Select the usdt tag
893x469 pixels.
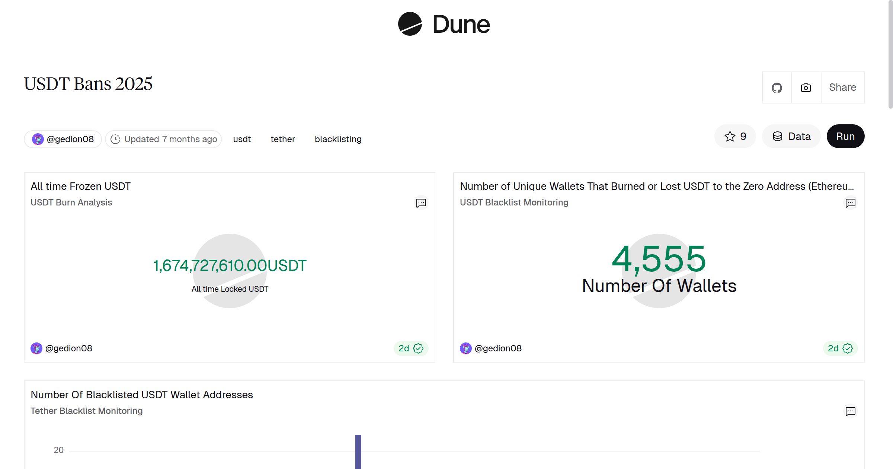(242, 139)
